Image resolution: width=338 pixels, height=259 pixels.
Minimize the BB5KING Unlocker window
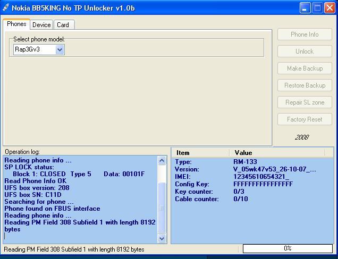click(305, 8)
